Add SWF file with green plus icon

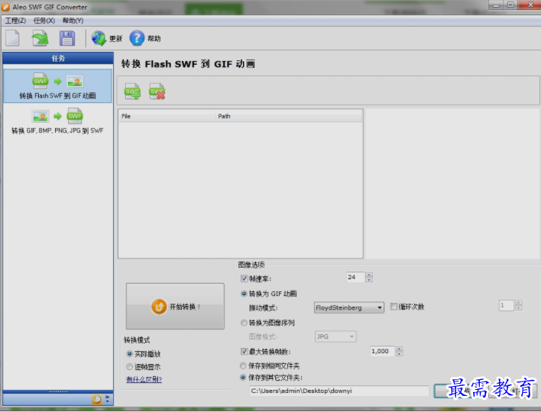(x=132, y=92)
